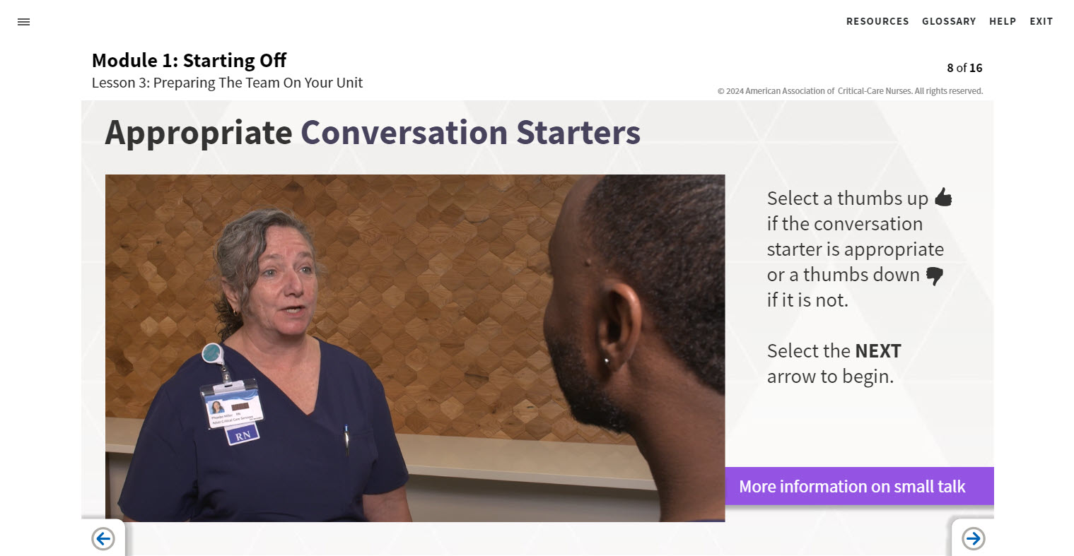Click the Appropriate Conversation Starters heading

[373, 132]
